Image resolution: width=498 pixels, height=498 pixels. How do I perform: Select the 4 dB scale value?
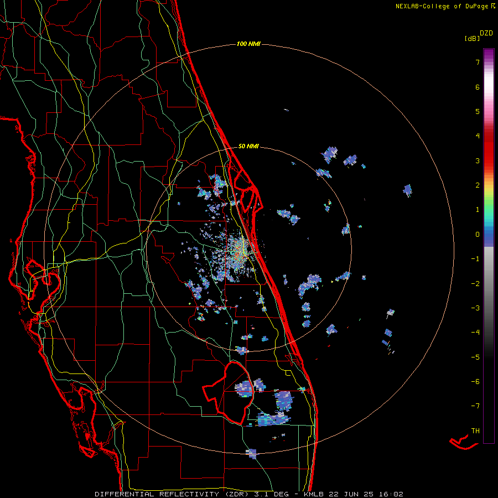click(x=478, y=136)
